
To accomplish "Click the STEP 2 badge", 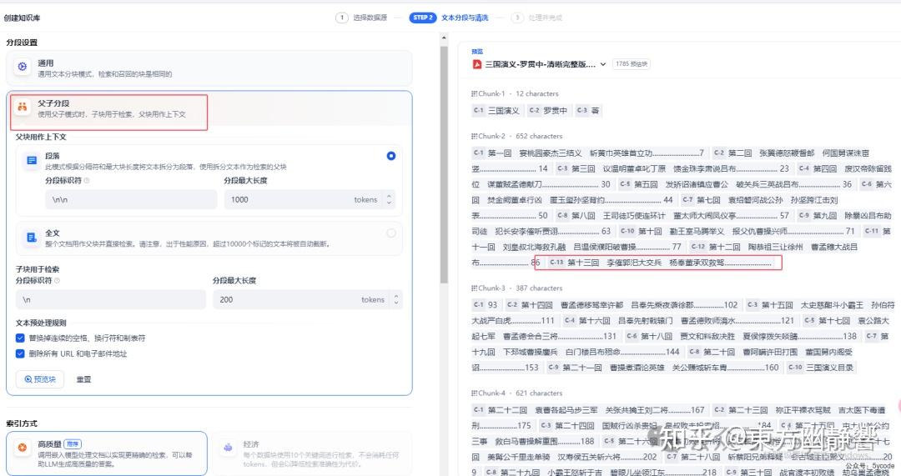I will pyautogui.click(x=423, y=18).
